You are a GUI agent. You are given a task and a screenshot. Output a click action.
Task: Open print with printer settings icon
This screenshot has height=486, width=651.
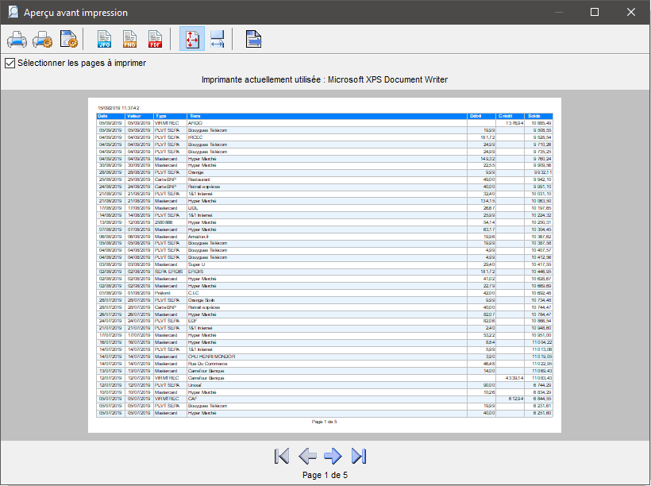43,39
